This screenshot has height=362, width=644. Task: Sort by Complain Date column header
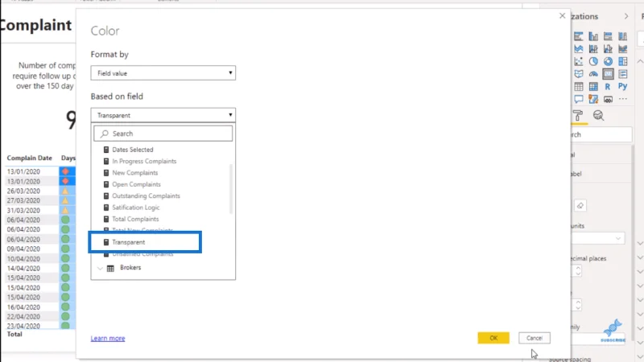pos(30,158)
